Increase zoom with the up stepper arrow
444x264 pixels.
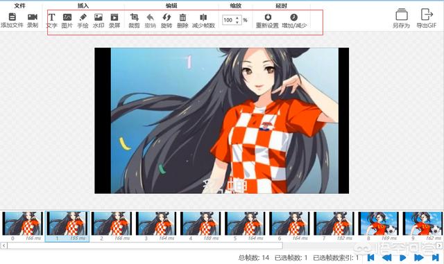237,18
